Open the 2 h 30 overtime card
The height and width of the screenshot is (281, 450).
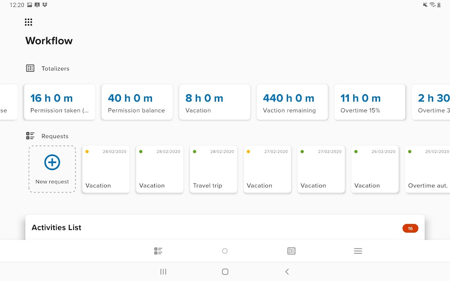coord(431,102)
